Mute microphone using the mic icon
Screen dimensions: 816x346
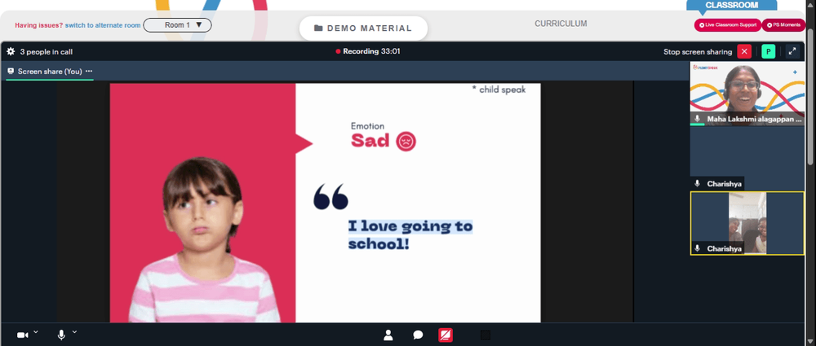coord(61,335)
